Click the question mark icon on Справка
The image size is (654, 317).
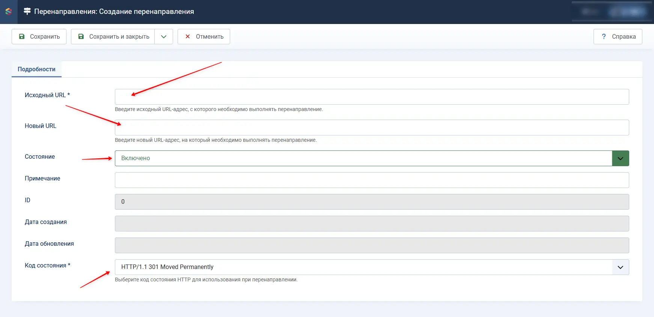point(604,36)
